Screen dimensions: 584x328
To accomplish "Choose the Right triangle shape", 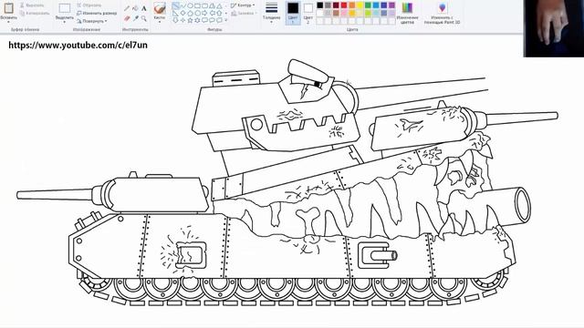I will click(x=175, y=13).
